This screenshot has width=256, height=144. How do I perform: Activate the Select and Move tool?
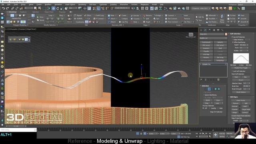coord(53,8)
